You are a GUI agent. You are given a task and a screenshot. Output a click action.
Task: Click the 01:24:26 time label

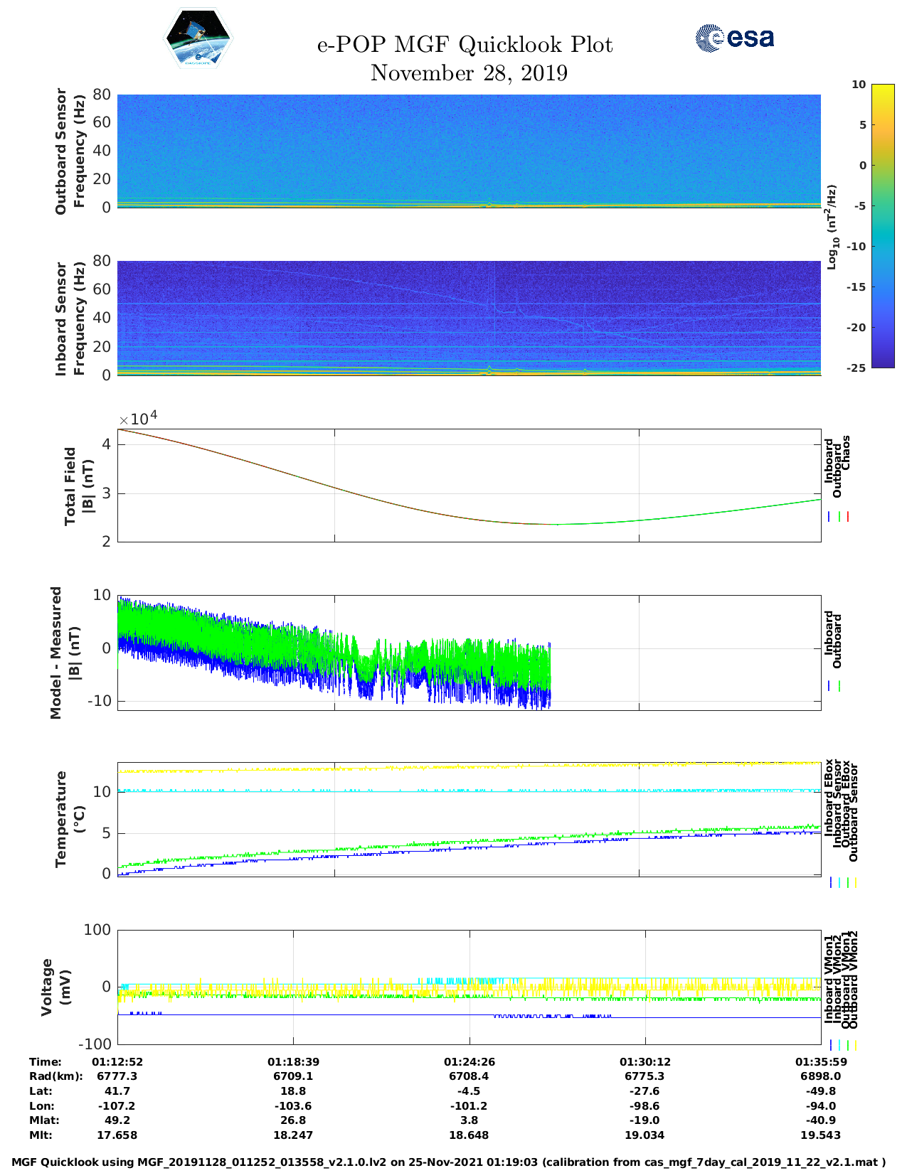click(469, 1061)
